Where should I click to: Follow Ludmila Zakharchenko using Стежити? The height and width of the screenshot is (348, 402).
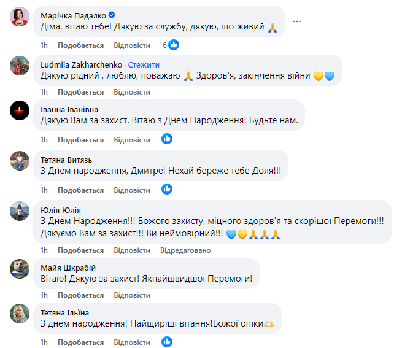(144, 64)
